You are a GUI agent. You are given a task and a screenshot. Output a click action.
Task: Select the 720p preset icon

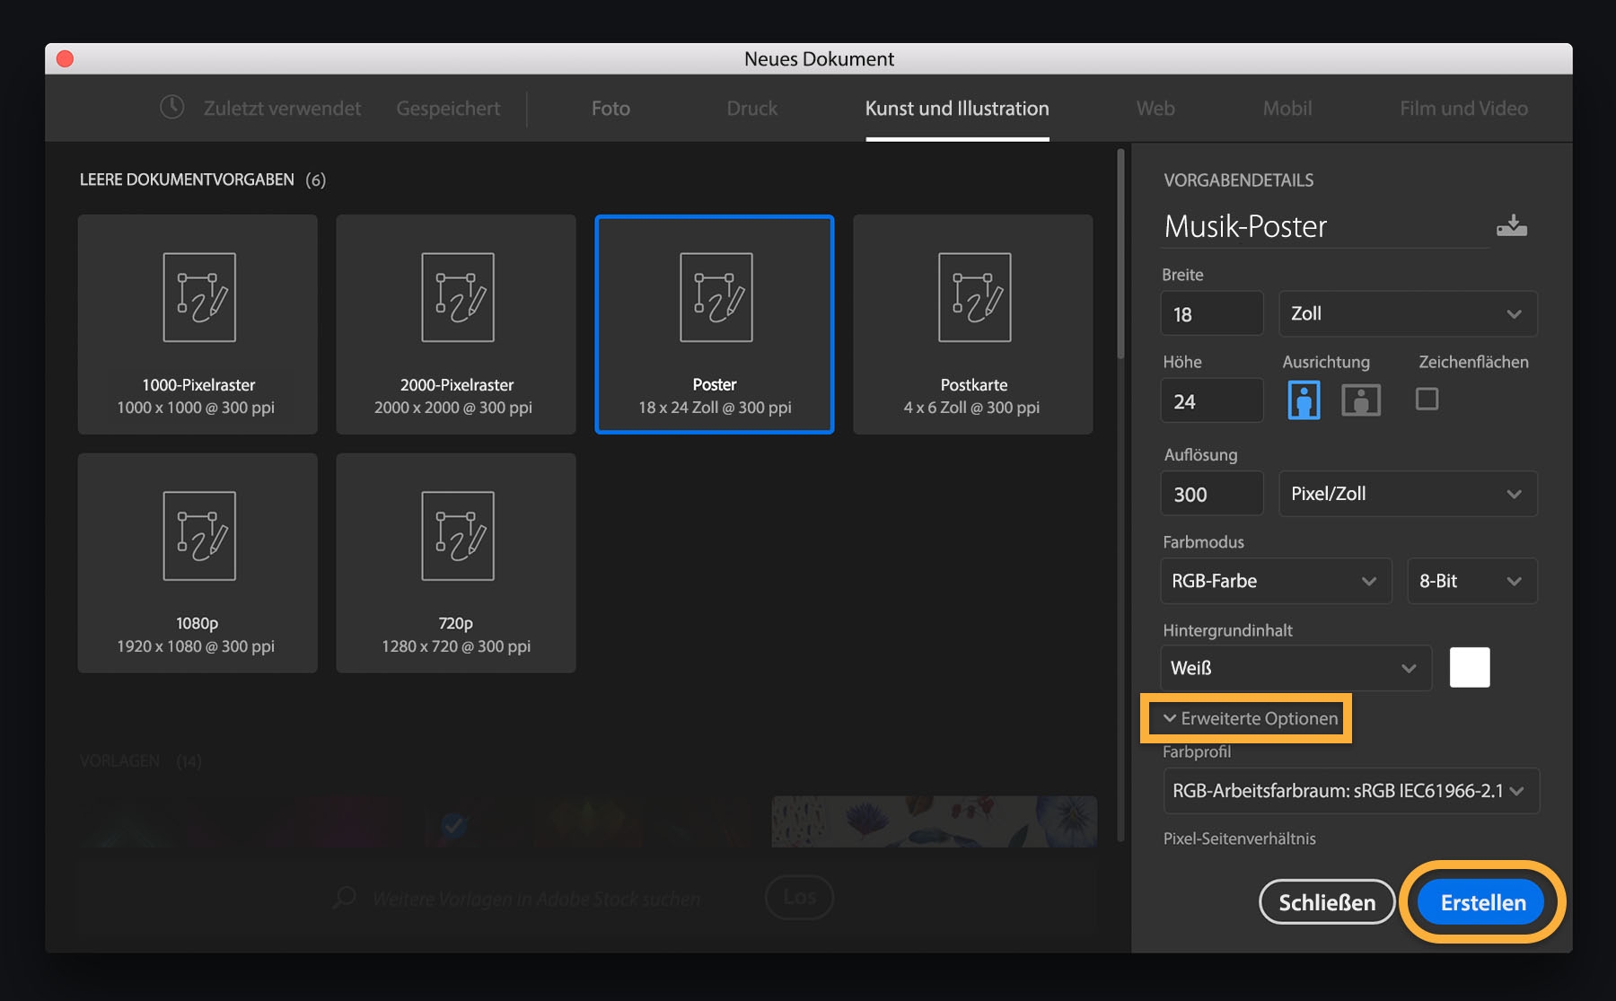[x=457, y=536]
